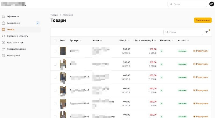Open Користувачі page

pyautogui.click(x=21, y=56)
